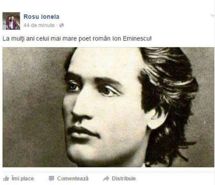Comment on the Eminescu birthday post
215x185 pixels.
(69, 179)
